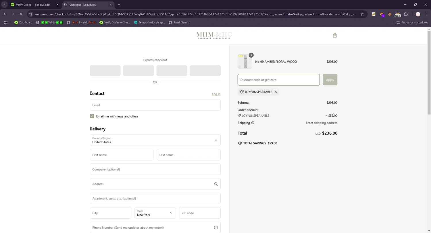This screenshot has height=233, width=431.
Task: Close the Verify Codes tab
Action: pos(57,5)
